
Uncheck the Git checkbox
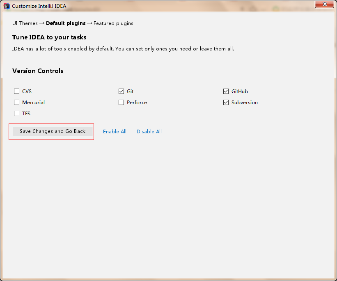click(121, 91)
